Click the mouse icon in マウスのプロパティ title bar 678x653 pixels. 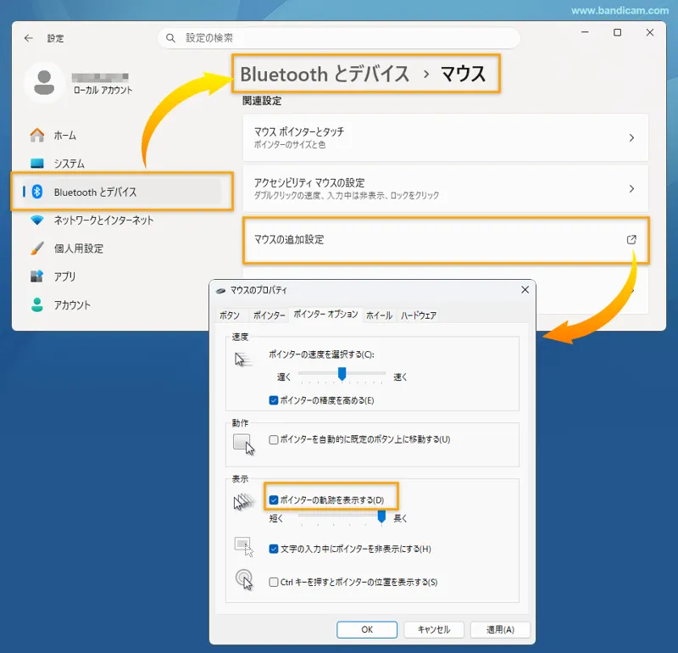coord(220,290)
